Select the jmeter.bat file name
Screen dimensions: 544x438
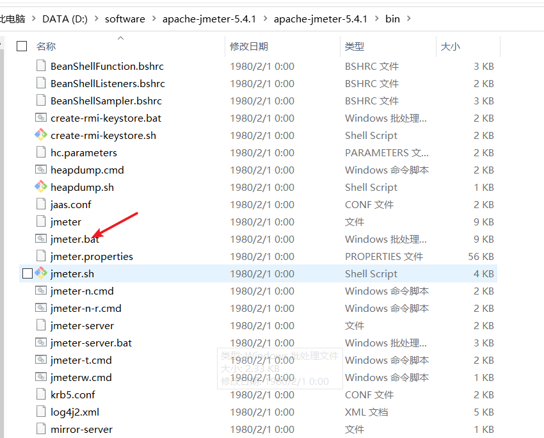(x=75, y=239)
